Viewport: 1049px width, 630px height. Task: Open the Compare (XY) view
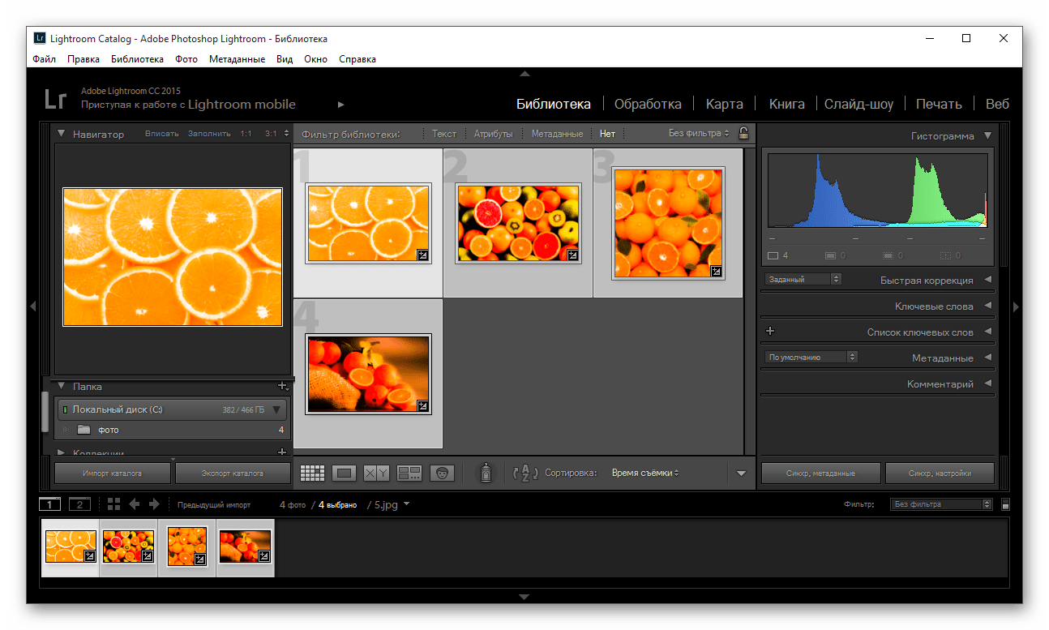[x=376, y=473]
